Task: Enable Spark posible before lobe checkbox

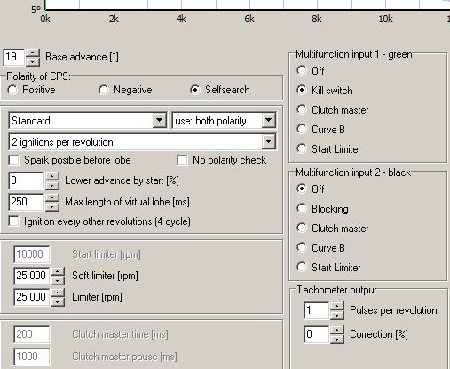Action: click(14, 160)
